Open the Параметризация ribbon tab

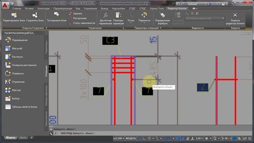tap(63, 8)
